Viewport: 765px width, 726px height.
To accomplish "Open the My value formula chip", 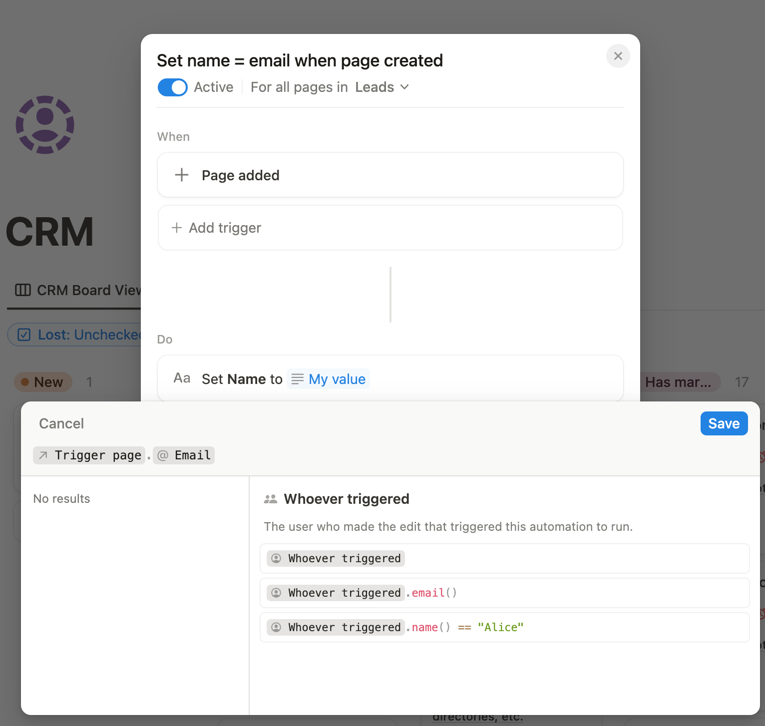I will [328, 379].
